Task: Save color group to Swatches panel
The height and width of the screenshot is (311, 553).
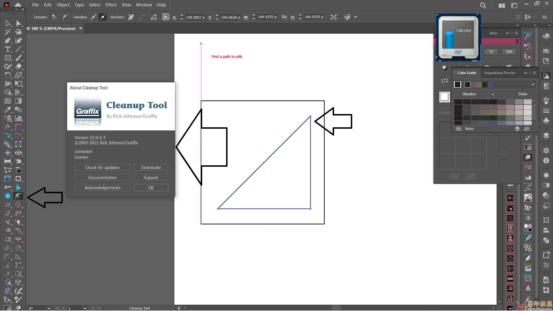Action: (x=527, y=129)
